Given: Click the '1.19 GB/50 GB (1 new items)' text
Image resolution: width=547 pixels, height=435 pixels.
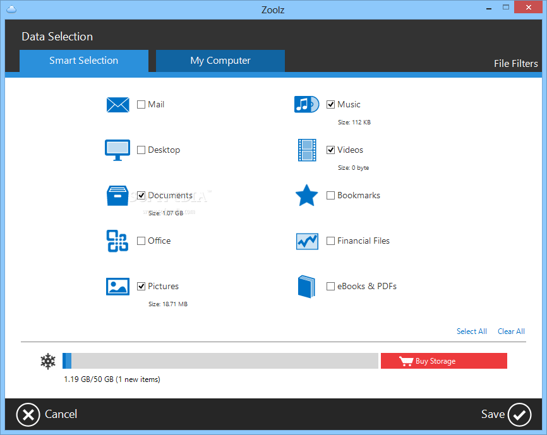Looking at the screenshot, I should tap(112, 379).
